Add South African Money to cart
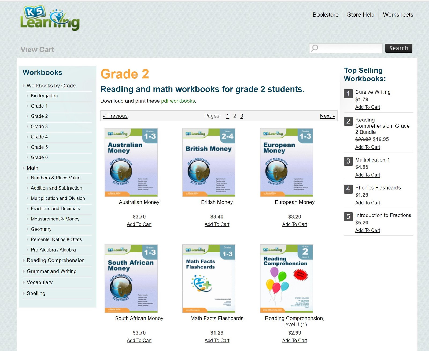The height and width of the screenshot is (351, 429). [x=139, y=341]
